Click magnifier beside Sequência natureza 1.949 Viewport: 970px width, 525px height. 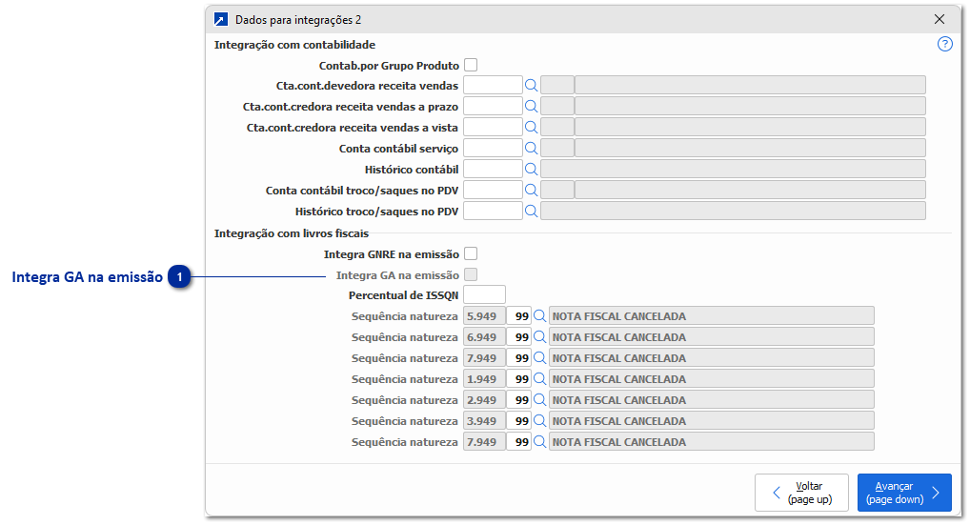pyautogui.click(x=539, y=379)
